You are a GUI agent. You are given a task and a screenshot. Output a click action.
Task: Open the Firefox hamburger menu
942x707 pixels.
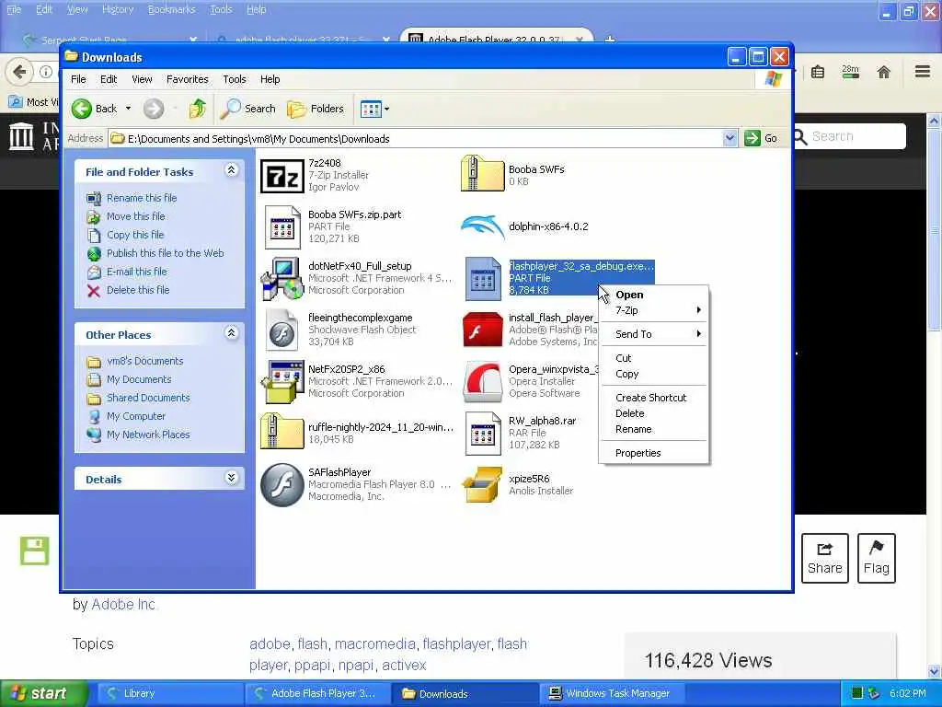click(923, 72)
